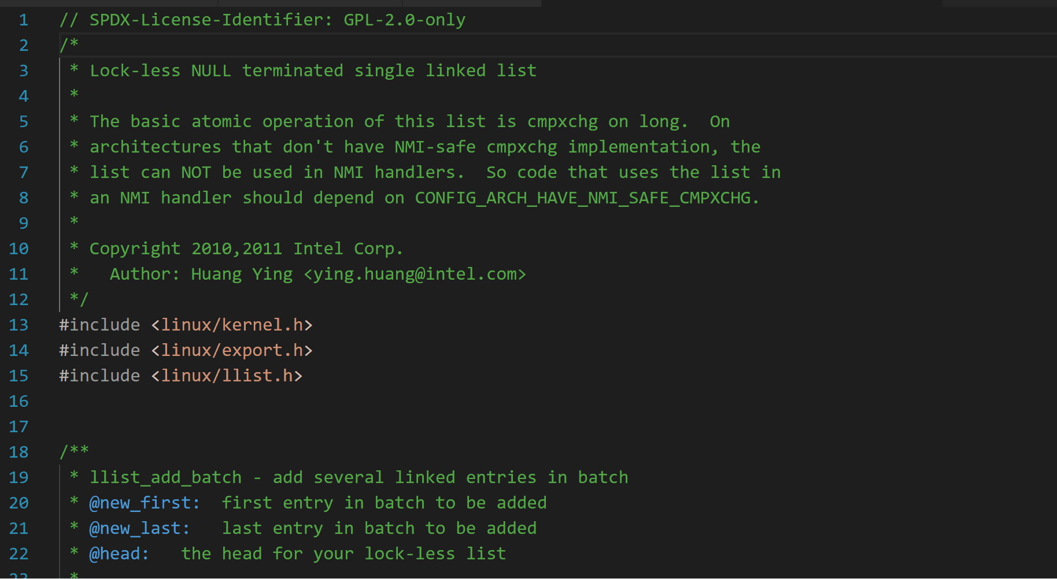
Task: Click line number 13 in the gutter
Action: (x=19, y=325)
